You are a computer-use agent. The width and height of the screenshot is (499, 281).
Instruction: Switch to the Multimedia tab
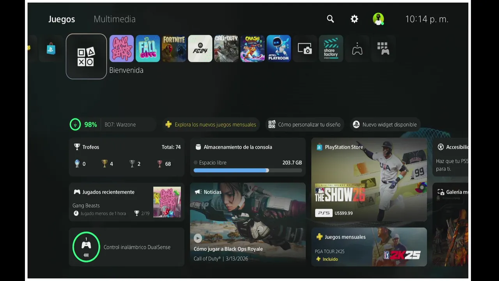point(115,19)
